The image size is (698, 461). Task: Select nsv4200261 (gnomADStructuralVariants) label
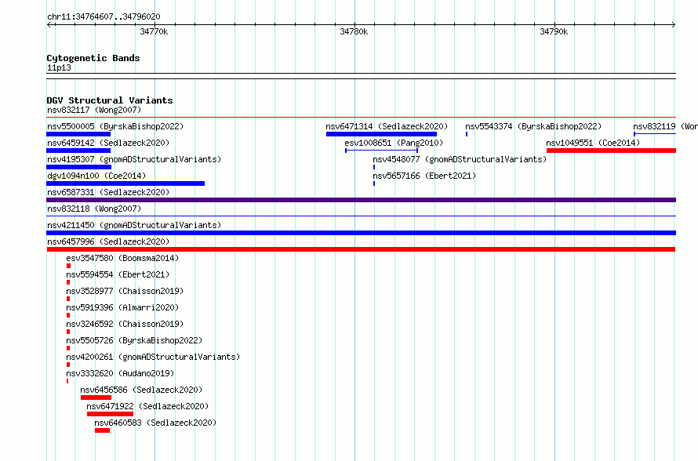153,357
